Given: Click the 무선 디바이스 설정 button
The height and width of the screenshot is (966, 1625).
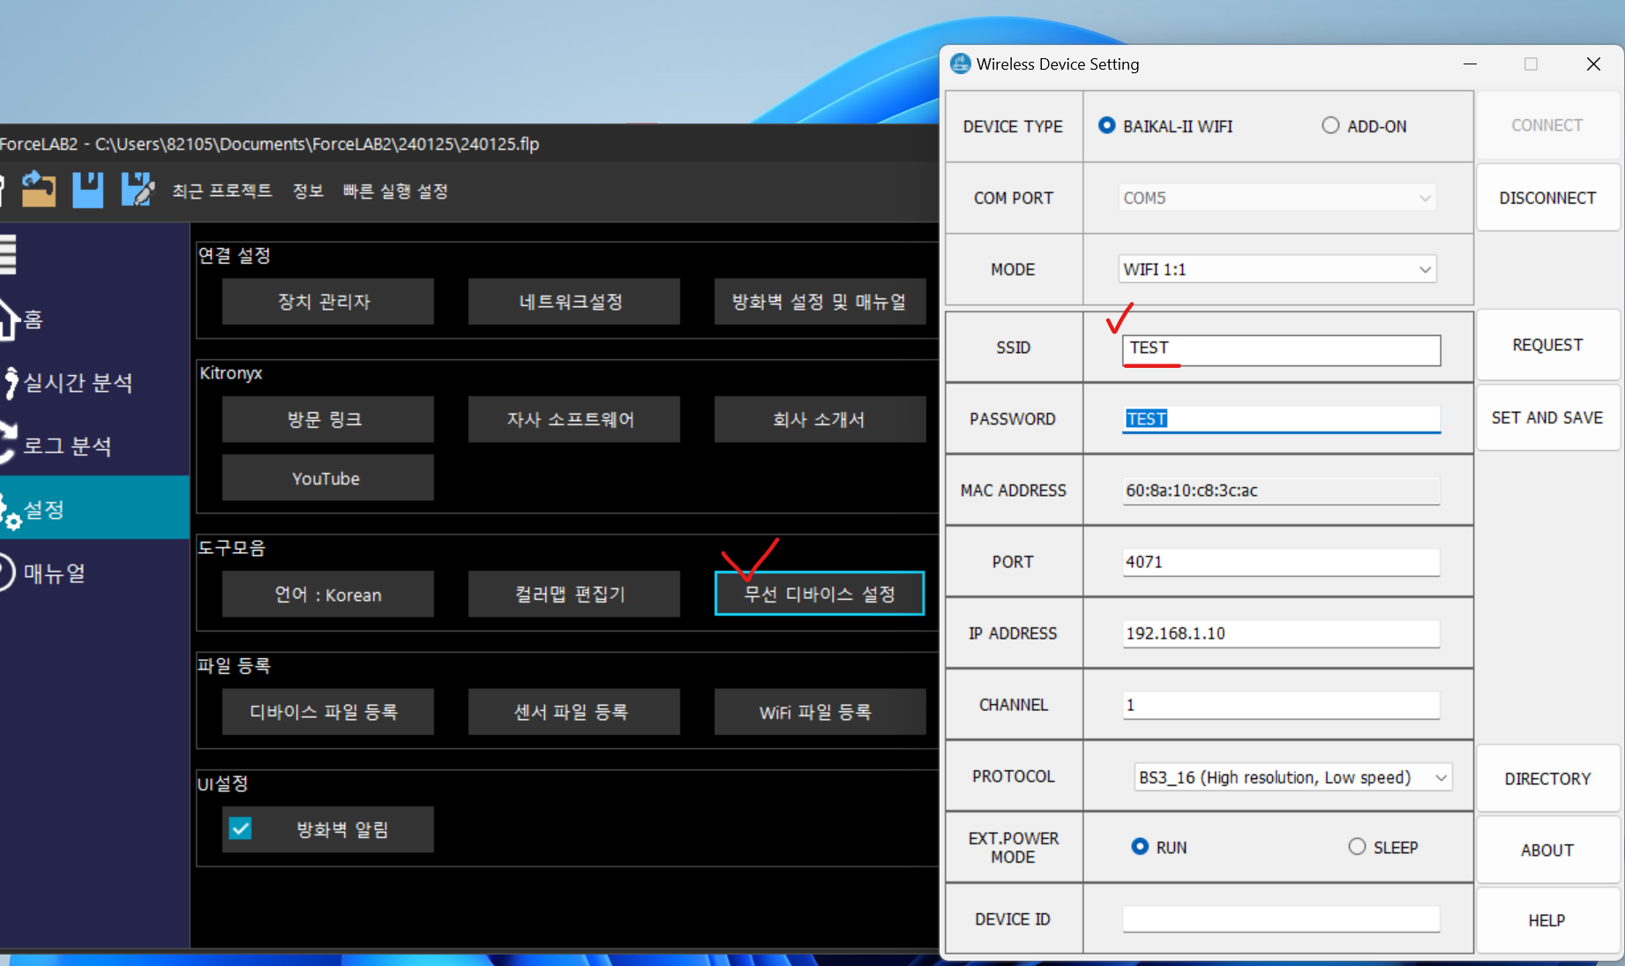Looking at the screenshot, I should click(x=820, y=594).
